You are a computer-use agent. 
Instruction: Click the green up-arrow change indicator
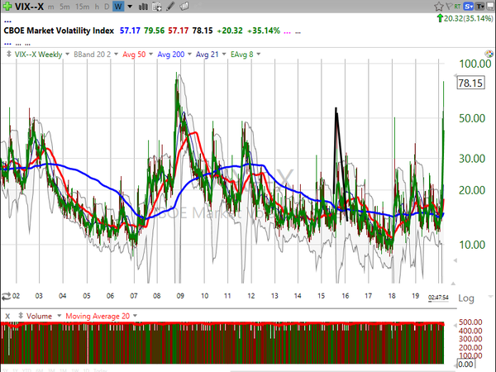[440, 18]
